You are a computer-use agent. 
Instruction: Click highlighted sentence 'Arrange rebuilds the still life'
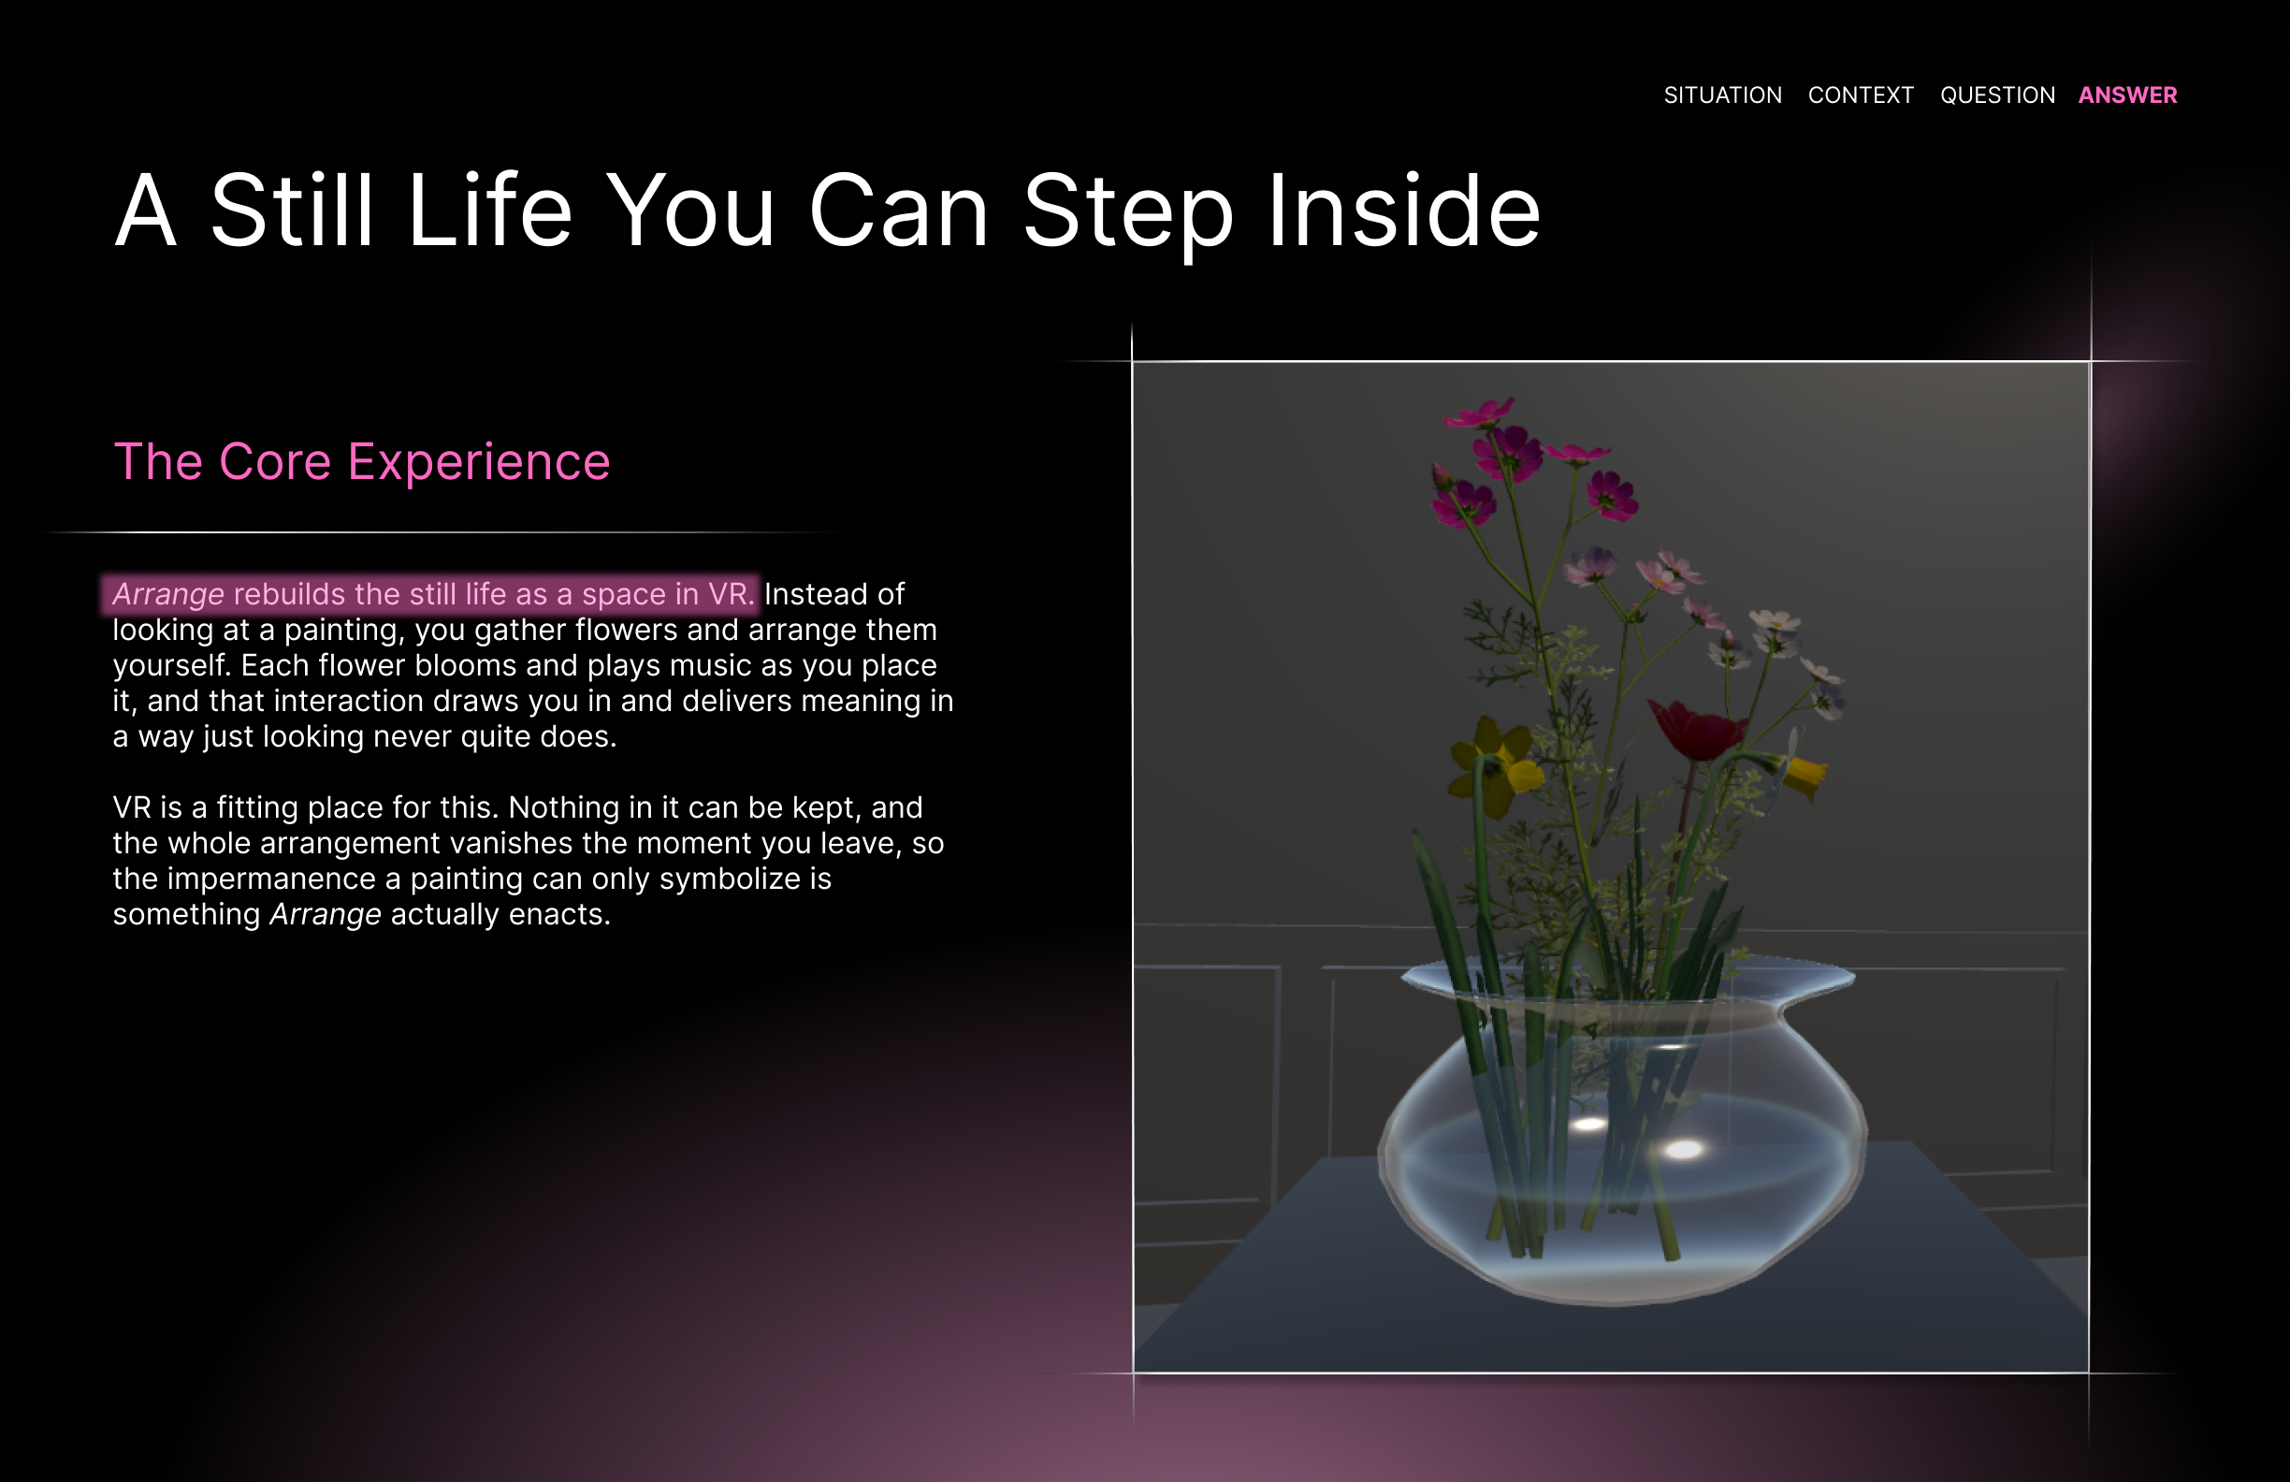[432, 594]
